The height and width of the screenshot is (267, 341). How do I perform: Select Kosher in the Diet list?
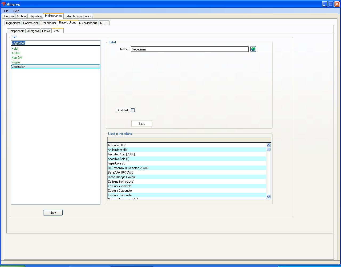(56, 53)
